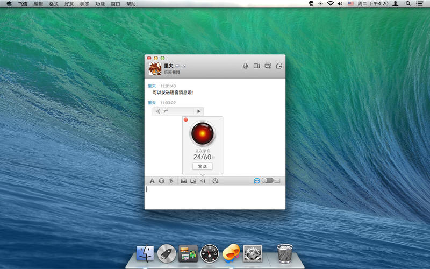Play the 7-second voice message
This screenshot has width=430, height=269.
click(199, 111)
